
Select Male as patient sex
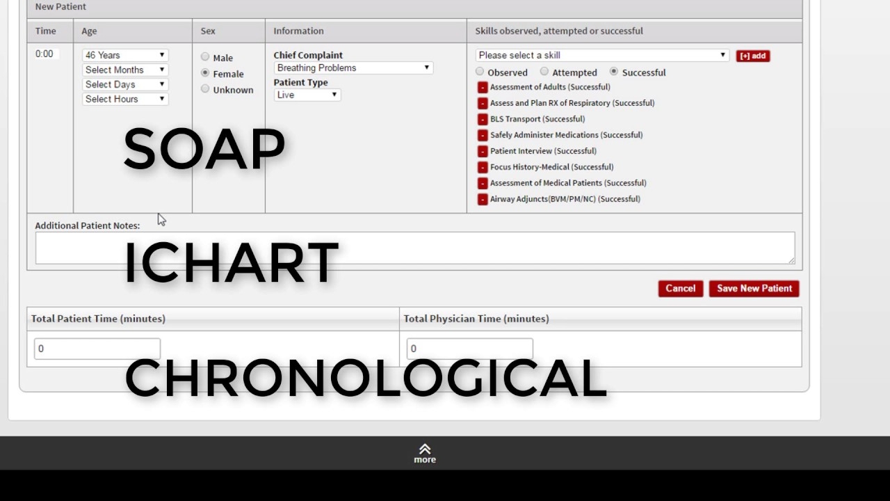(x=205, y=57)
